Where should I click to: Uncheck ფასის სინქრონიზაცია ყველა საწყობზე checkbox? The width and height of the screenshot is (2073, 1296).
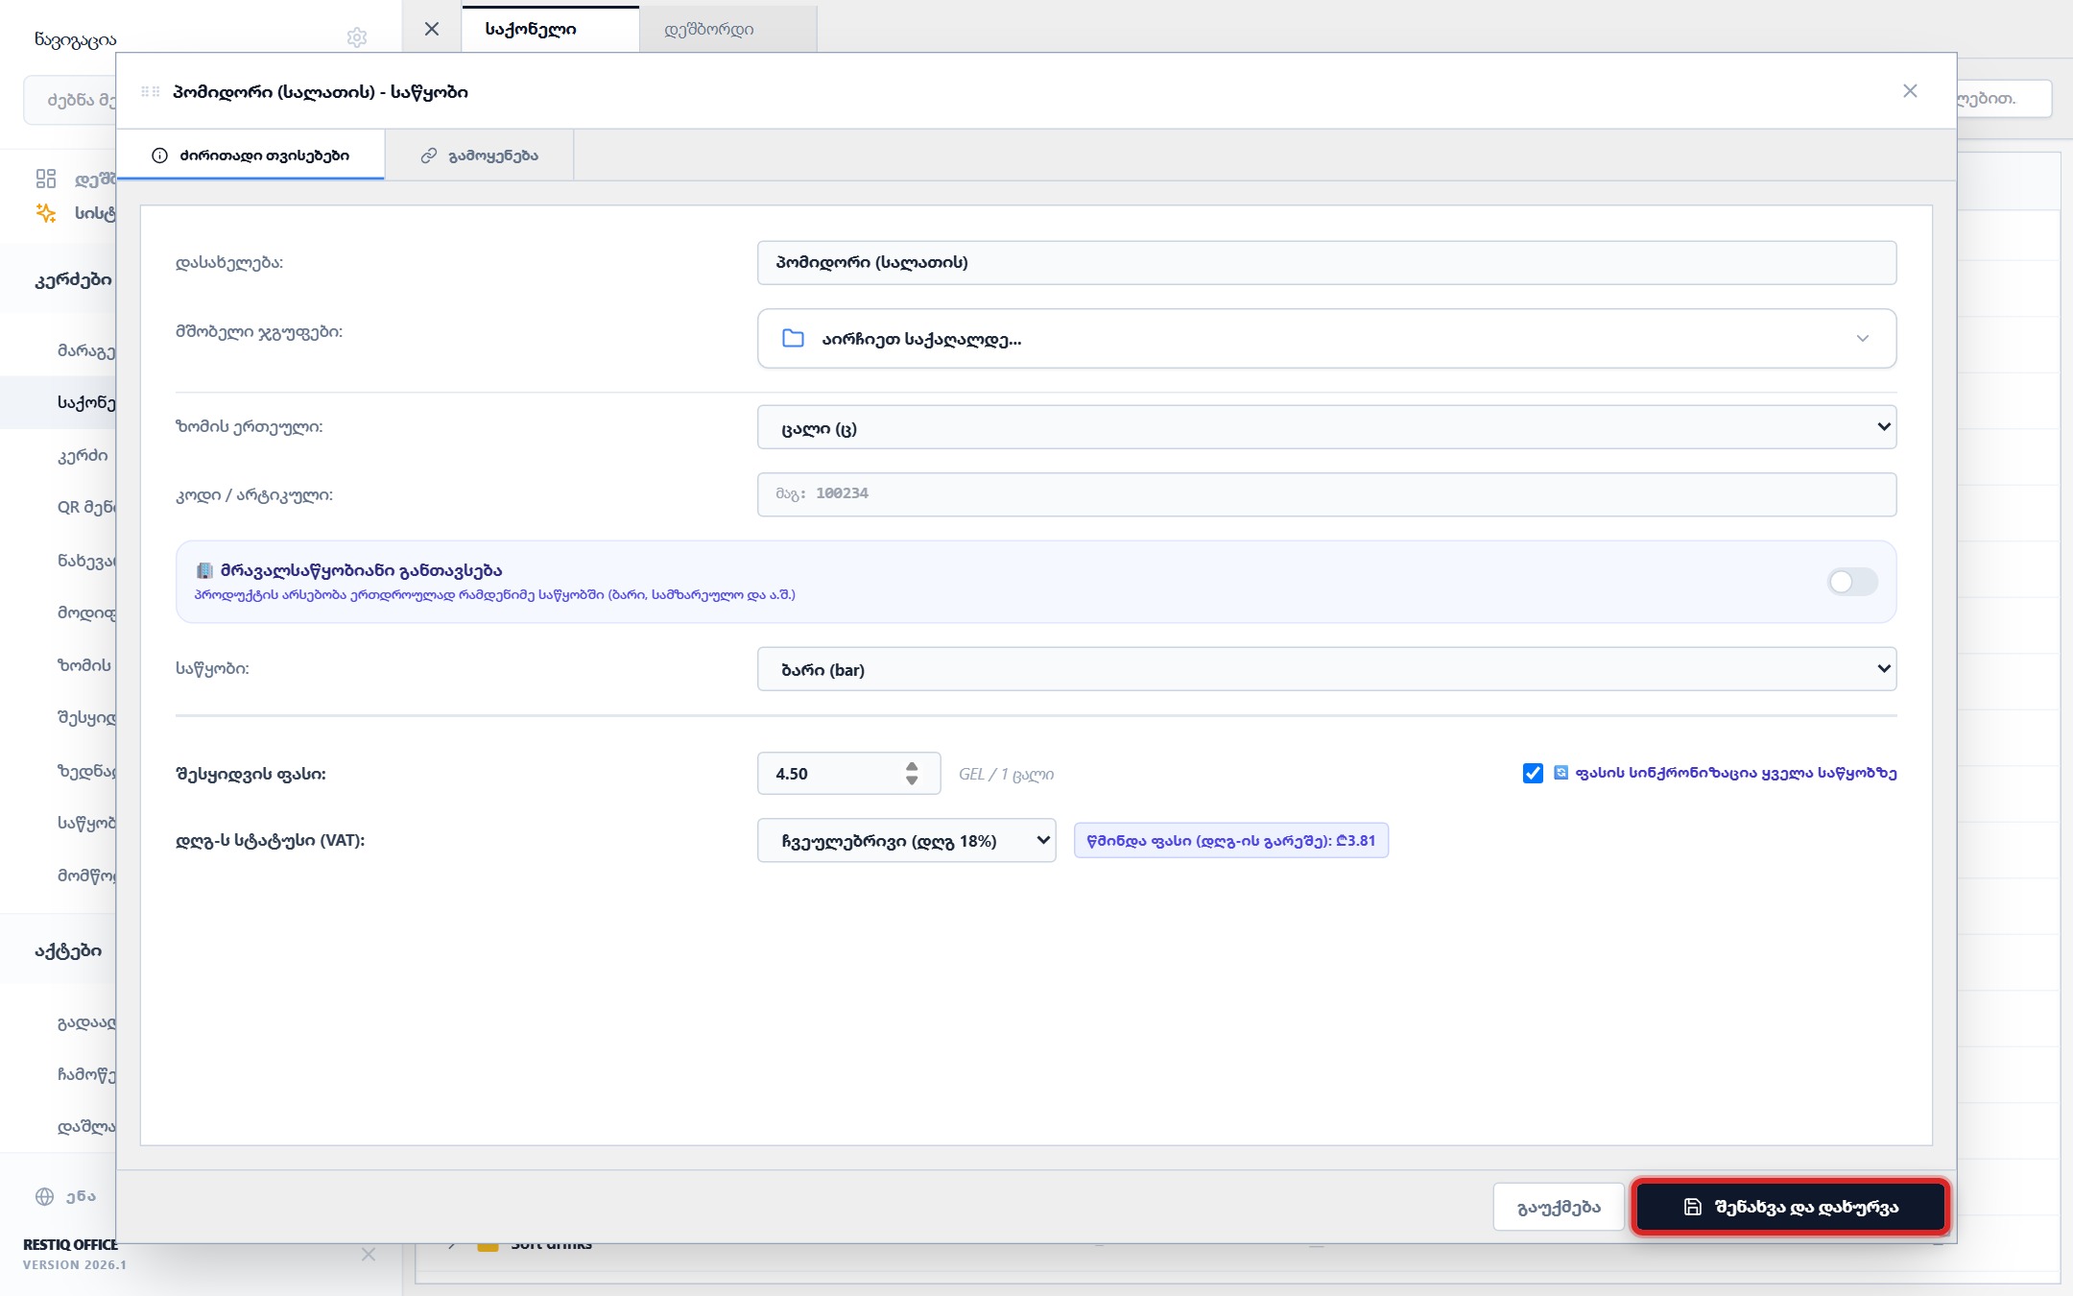tap(1533, 773)
